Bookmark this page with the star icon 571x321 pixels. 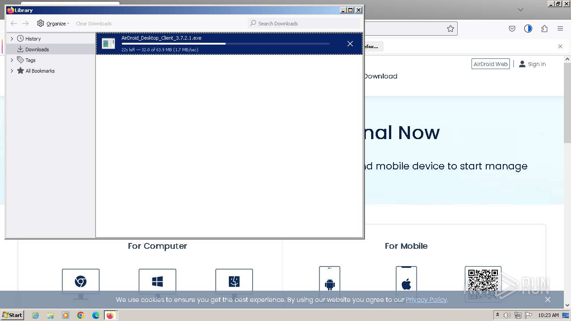pos(451,29)
